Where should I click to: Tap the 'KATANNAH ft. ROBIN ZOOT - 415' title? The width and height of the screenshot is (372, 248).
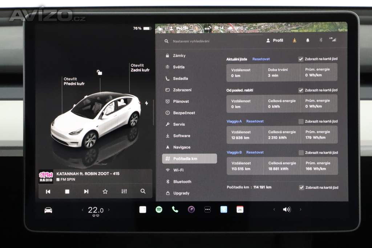click(x=88, y=174)
